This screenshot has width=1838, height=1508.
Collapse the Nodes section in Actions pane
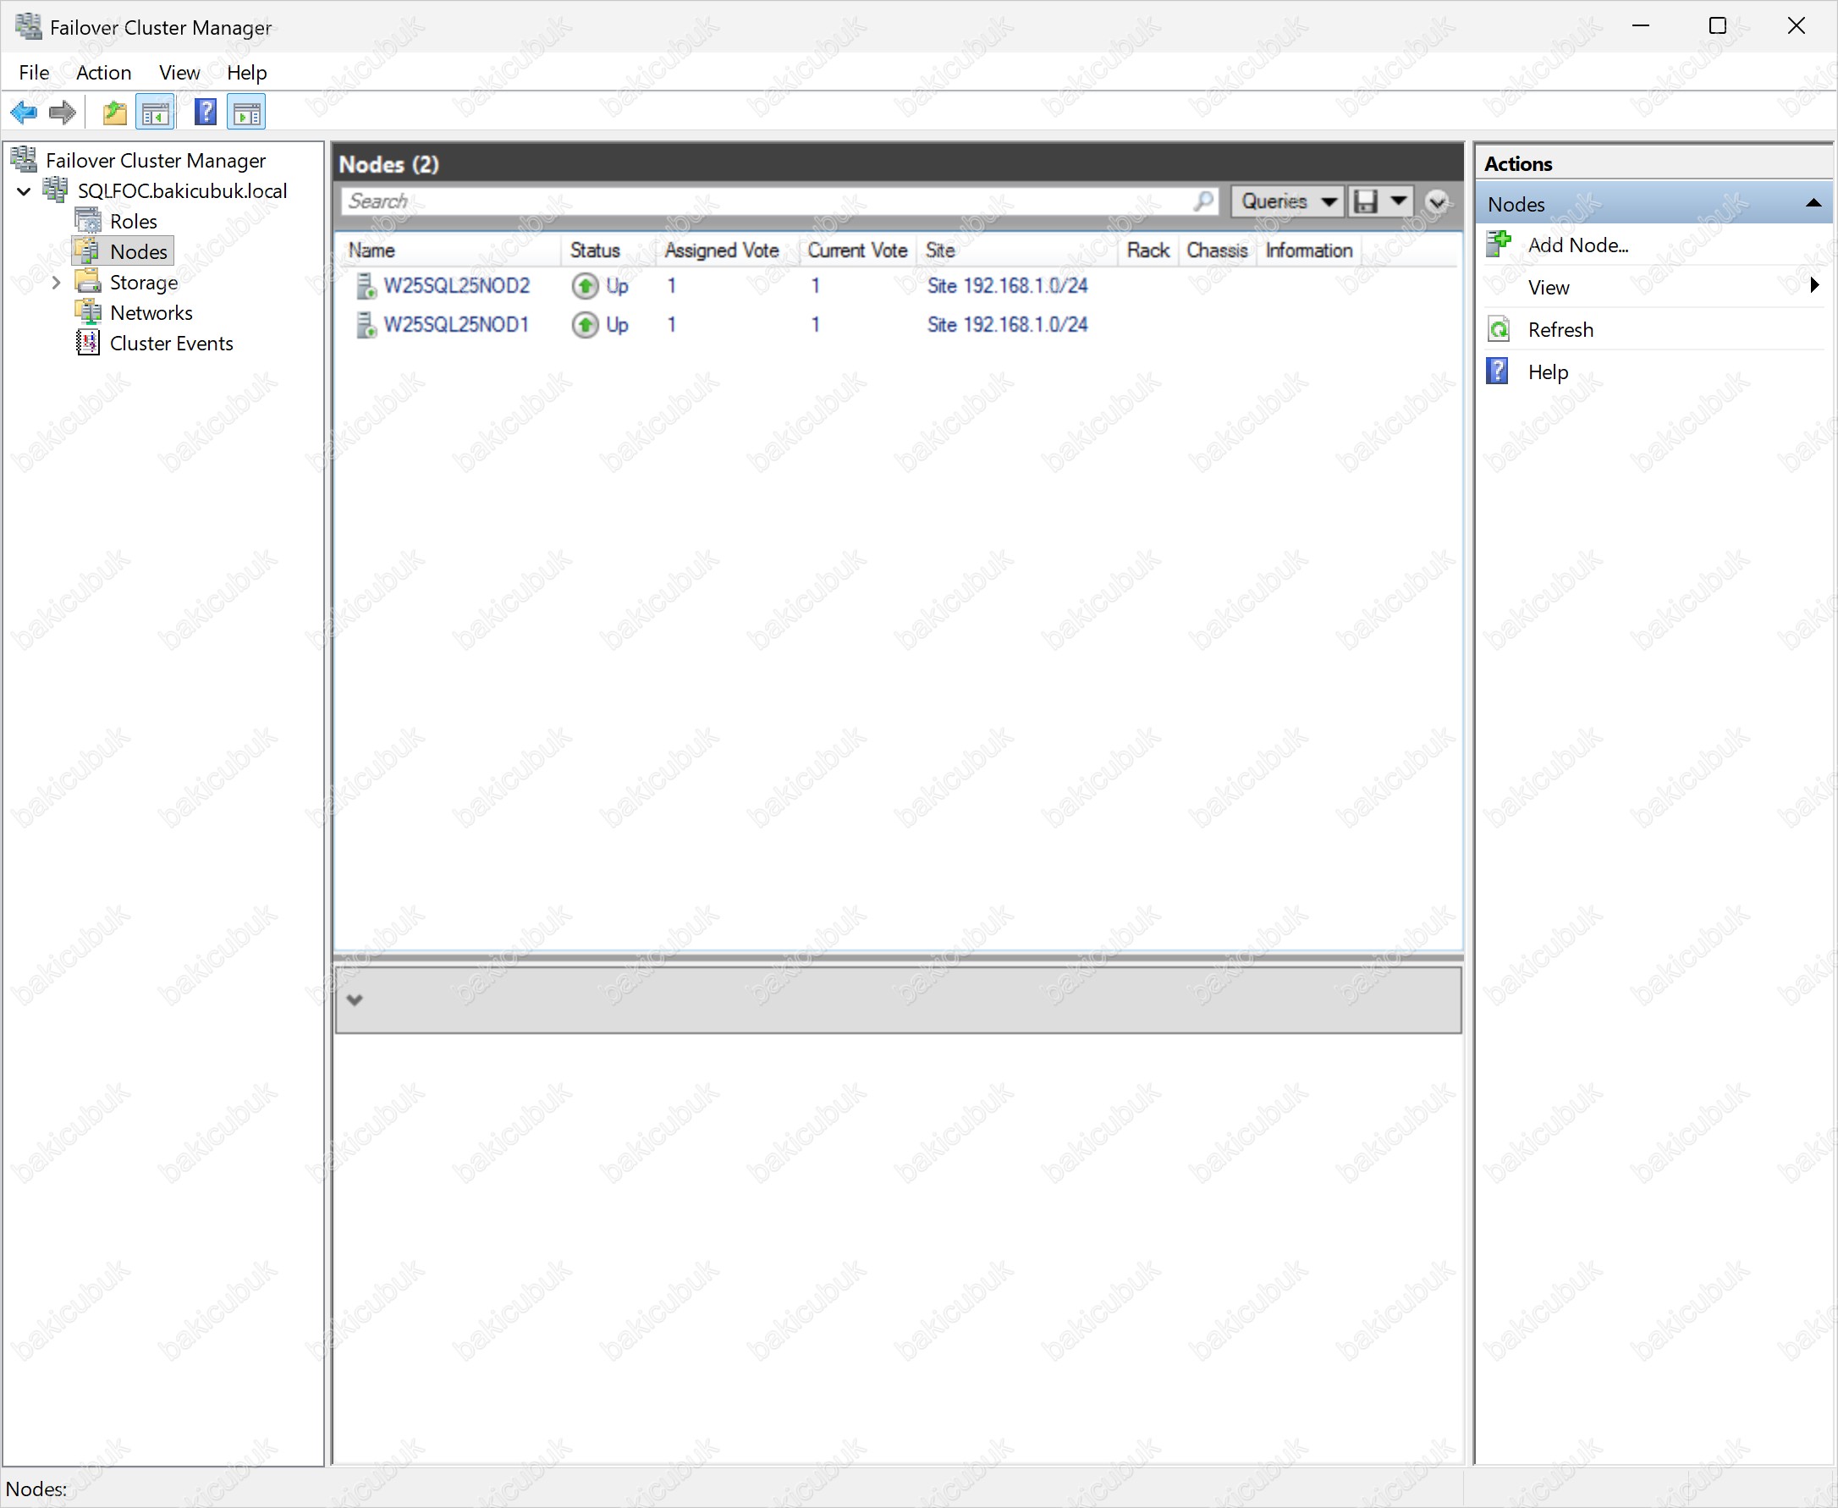point(1813,204)
